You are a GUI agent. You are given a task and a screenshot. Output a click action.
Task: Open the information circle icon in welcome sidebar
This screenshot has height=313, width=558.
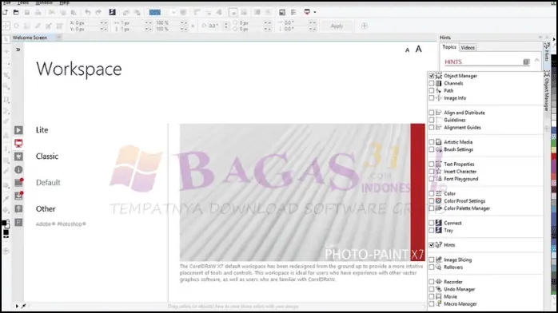click(18, 170)
